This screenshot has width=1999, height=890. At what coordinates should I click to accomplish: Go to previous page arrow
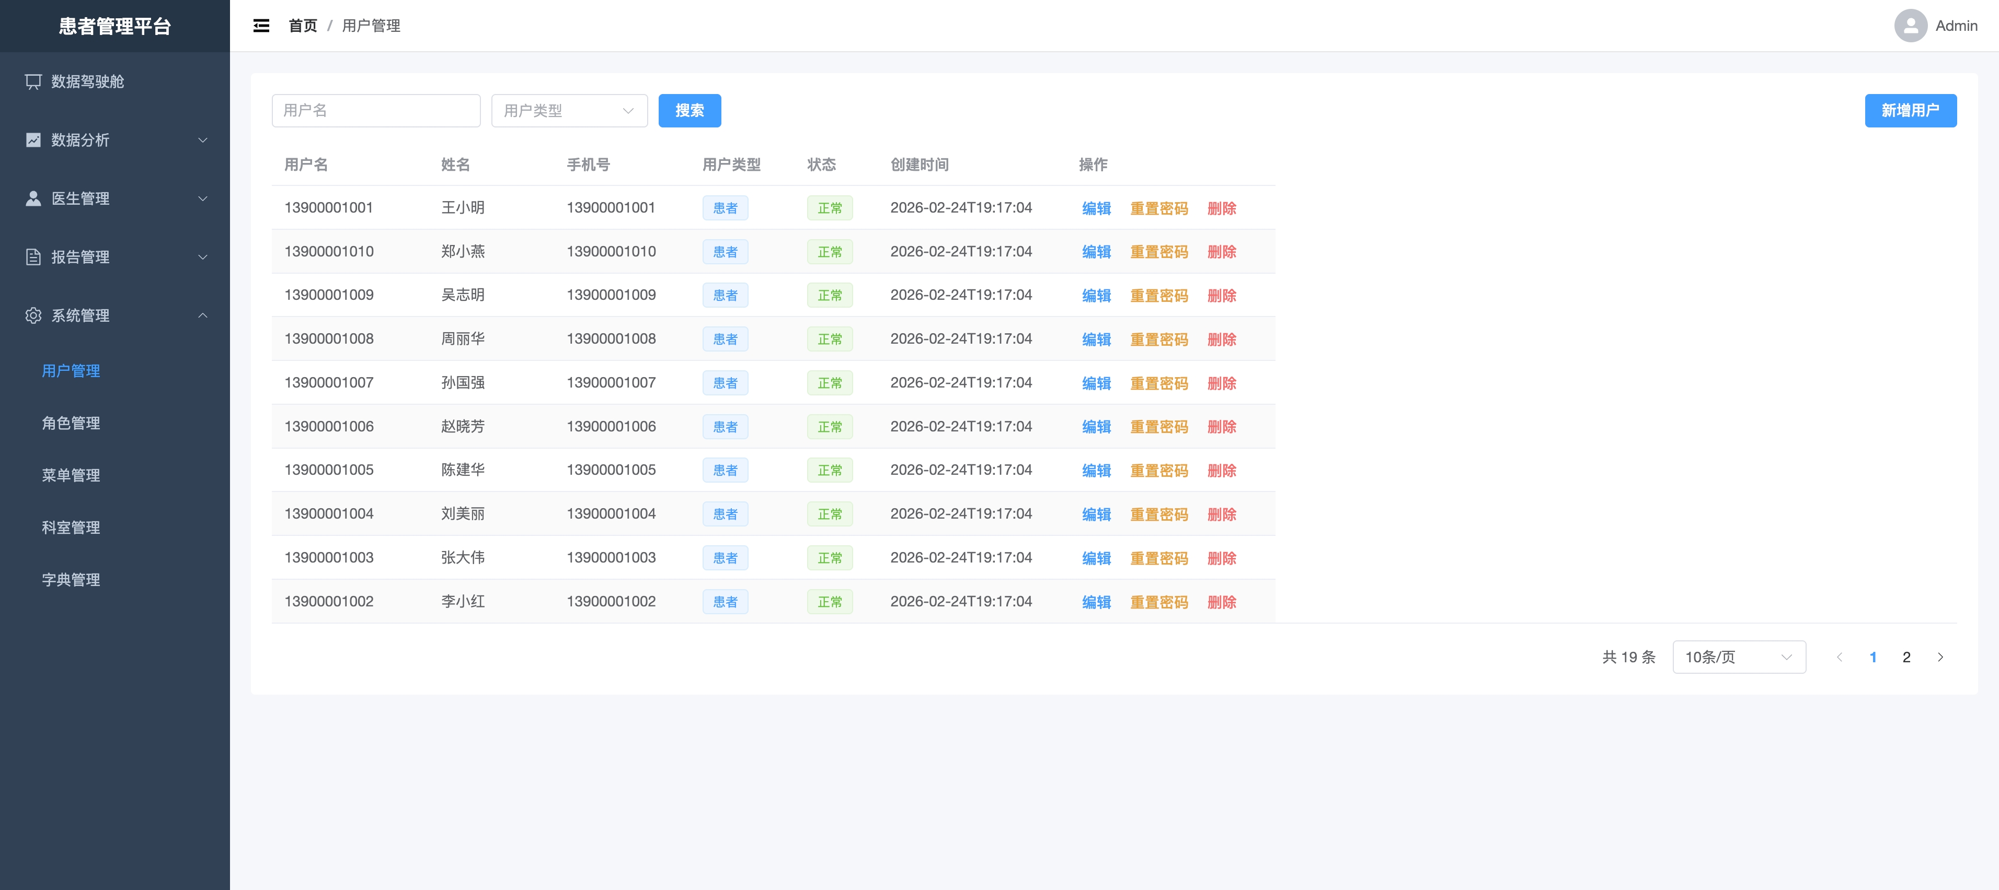1839,657
